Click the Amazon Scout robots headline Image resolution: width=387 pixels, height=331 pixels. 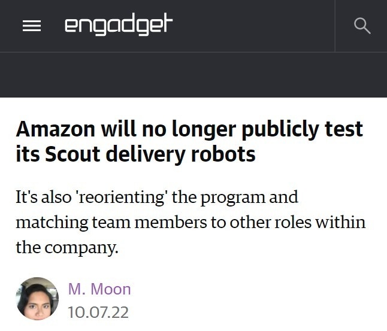click(189, 141)
